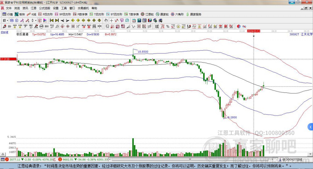Click the pink flag chart icon

tap(45, 20)
